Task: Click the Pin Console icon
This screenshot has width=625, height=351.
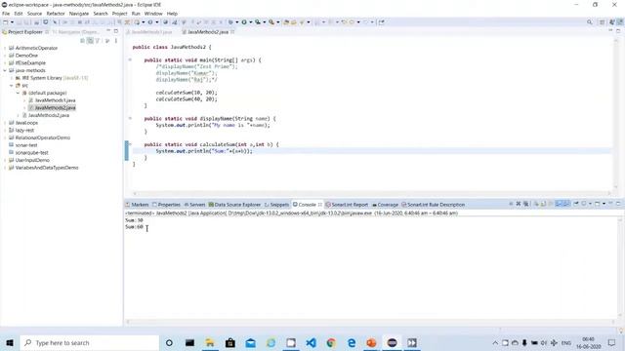Action: tap(576, 204)
